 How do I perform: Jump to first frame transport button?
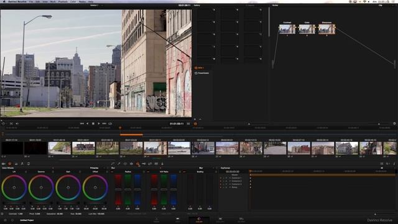(x=81, y=123)
